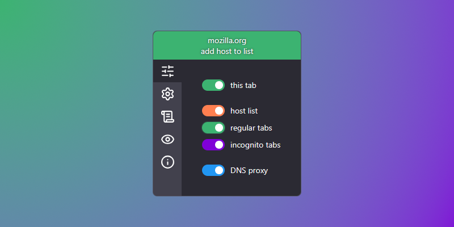Screen dimensions: 454x227
Task: Turn off the orange host list switch
Action: tap(213, 111)
